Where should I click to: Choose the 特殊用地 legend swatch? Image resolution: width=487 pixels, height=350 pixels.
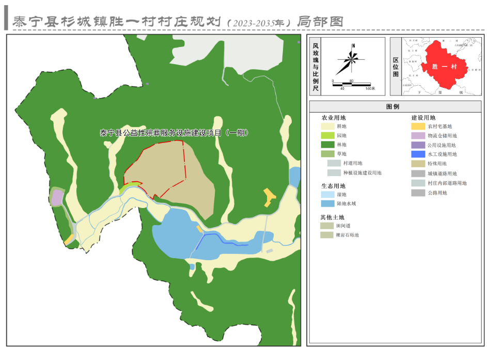[x=418, y=164]
